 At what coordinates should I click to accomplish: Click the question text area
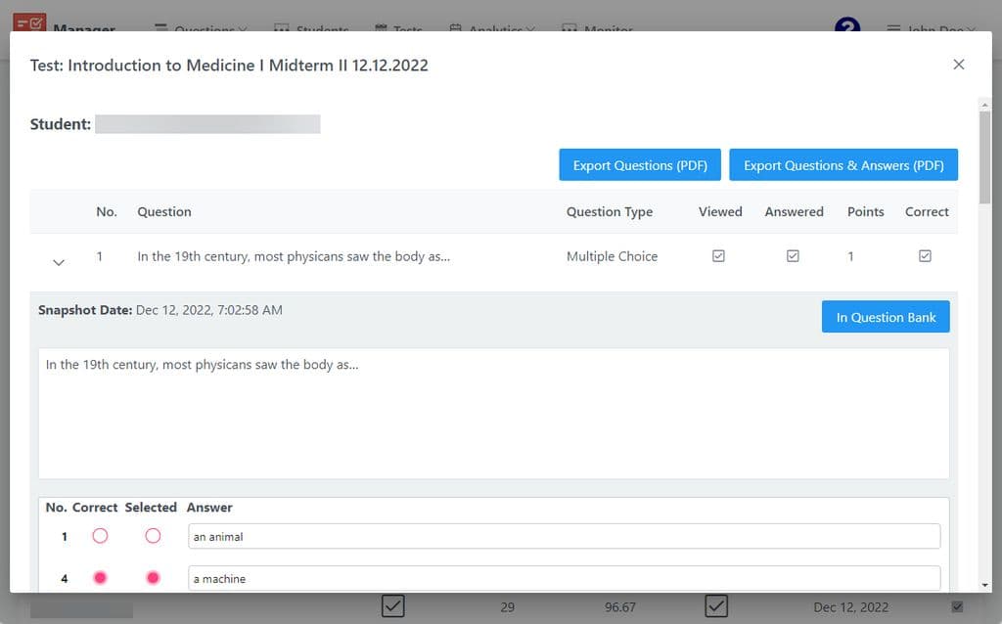pos(493,414)
